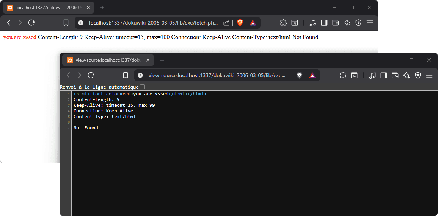Click the fetch.php window address bar URL
The image size is (438, 216).
click(x=153, y=23)
